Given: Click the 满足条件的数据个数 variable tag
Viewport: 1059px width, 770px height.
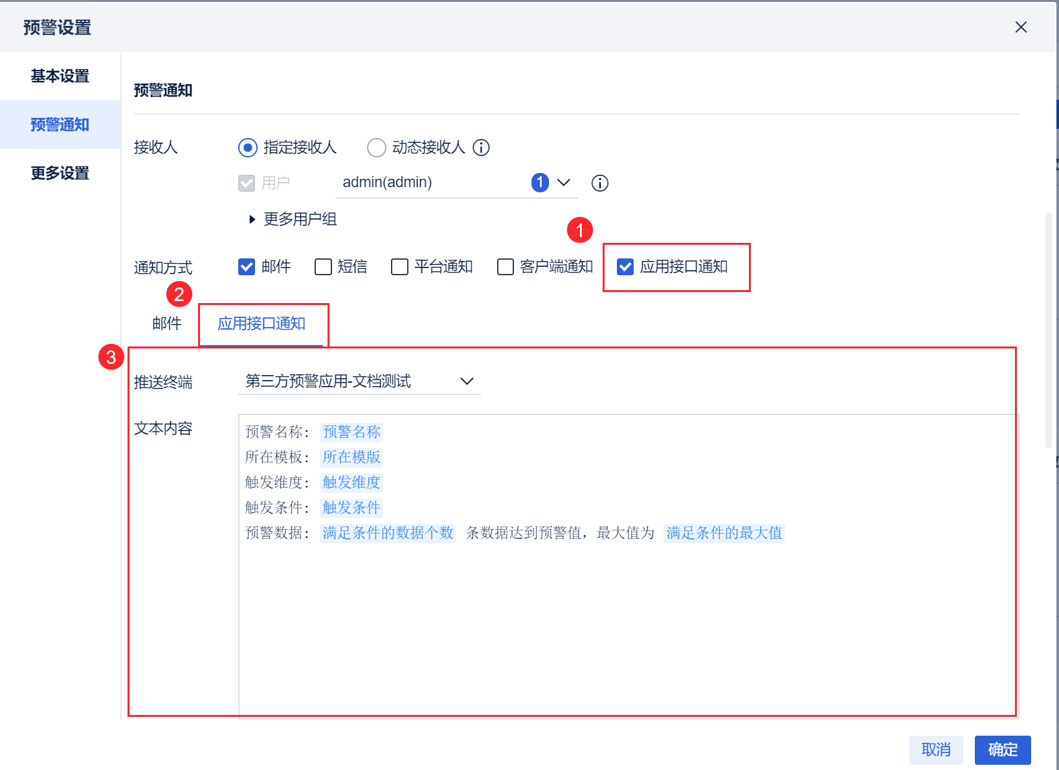Looking at the screenshot, I should click(388, 533).
